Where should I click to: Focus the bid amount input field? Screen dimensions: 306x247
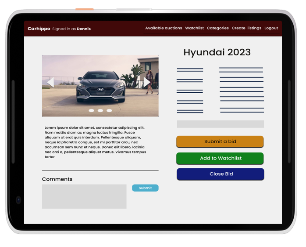[x=220, y=124]
